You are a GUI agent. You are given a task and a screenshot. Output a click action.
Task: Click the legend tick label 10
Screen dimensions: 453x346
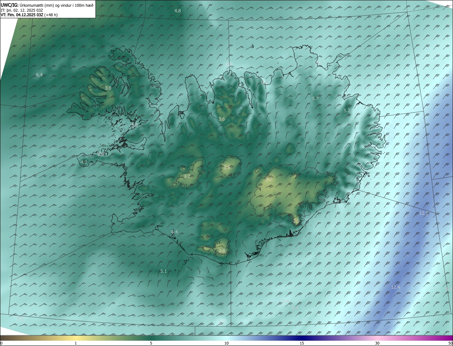[226, 344]
